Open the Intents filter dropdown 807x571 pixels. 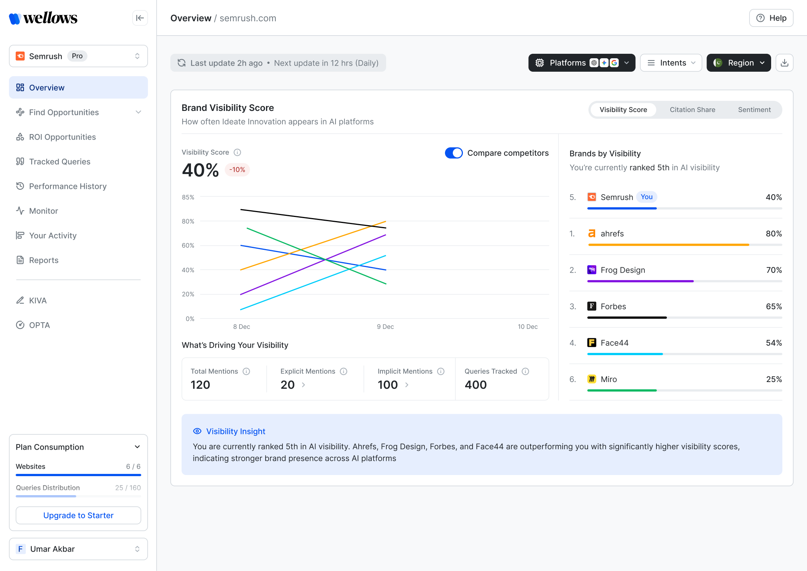coord(671,63)
